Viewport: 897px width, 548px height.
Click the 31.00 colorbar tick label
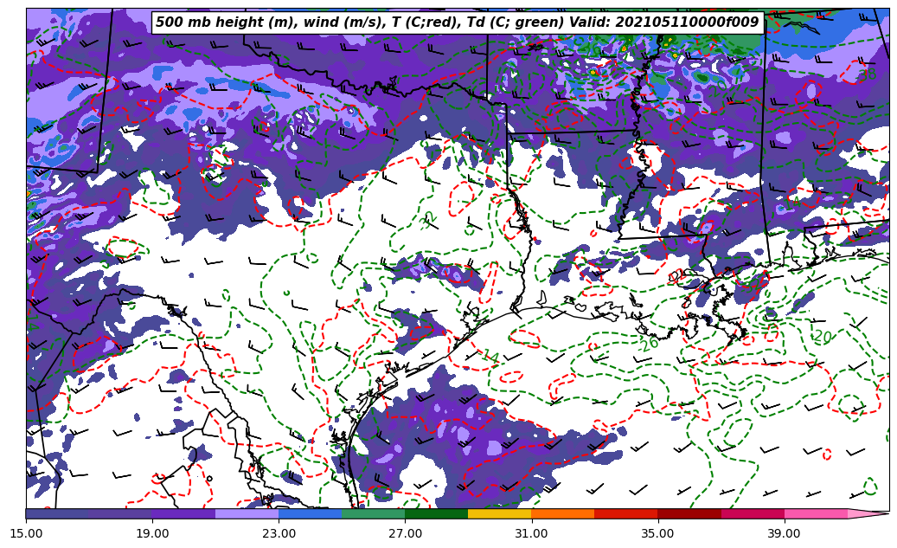coord(531,533)
